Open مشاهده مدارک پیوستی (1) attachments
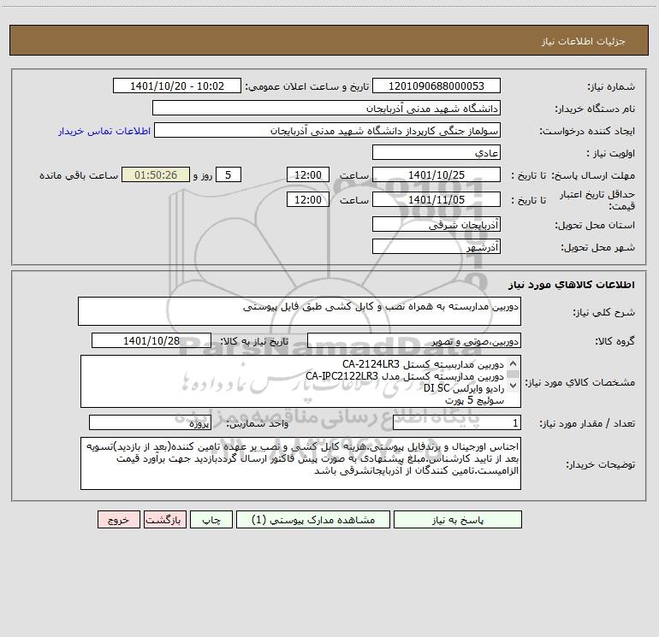Screen dimensions: 659x637 coord(313,519)
